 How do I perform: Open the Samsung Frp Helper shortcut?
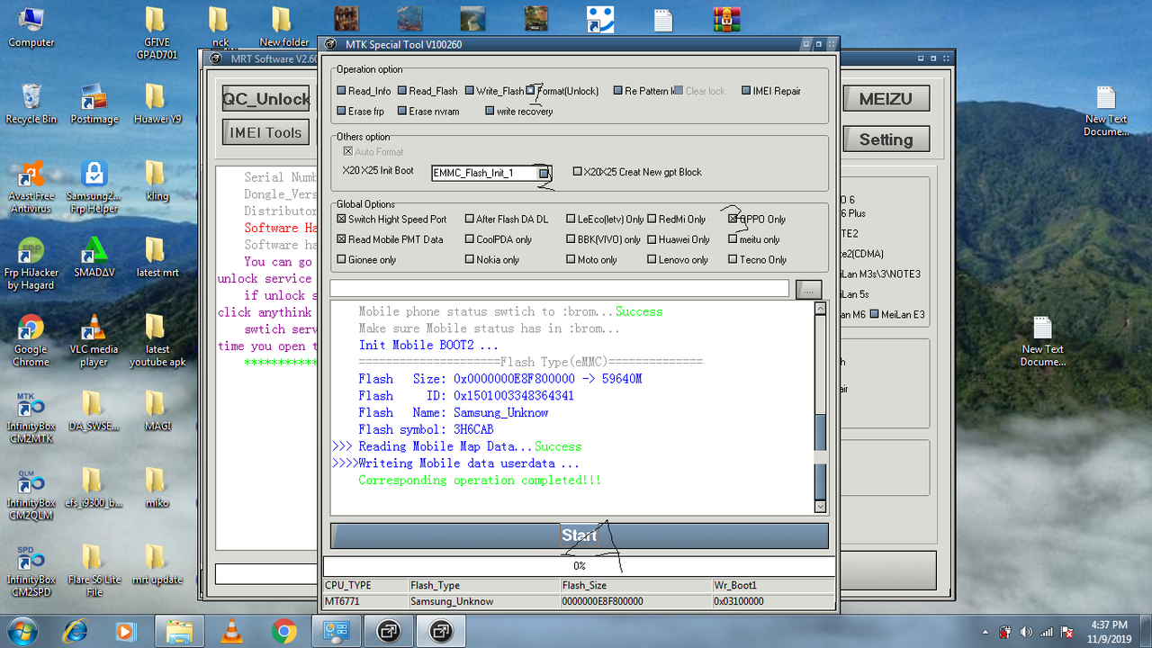pos(94,187)
